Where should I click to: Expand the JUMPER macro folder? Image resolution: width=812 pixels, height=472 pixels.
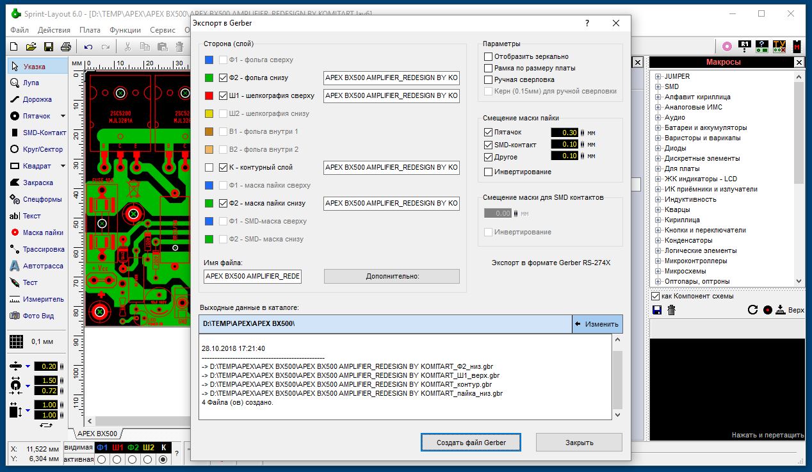[658, 76]
